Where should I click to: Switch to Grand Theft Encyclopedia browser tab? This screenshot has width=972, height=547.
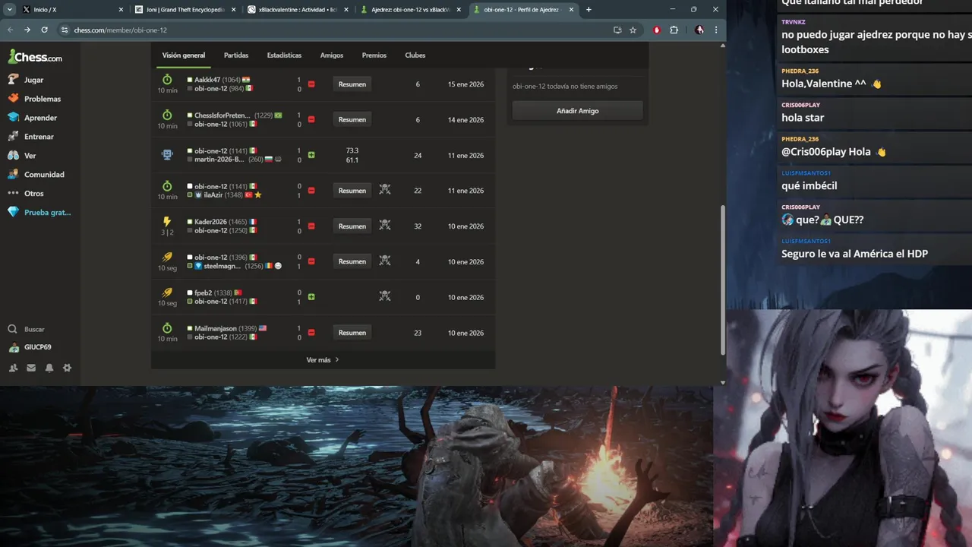[x=186, y=9]
